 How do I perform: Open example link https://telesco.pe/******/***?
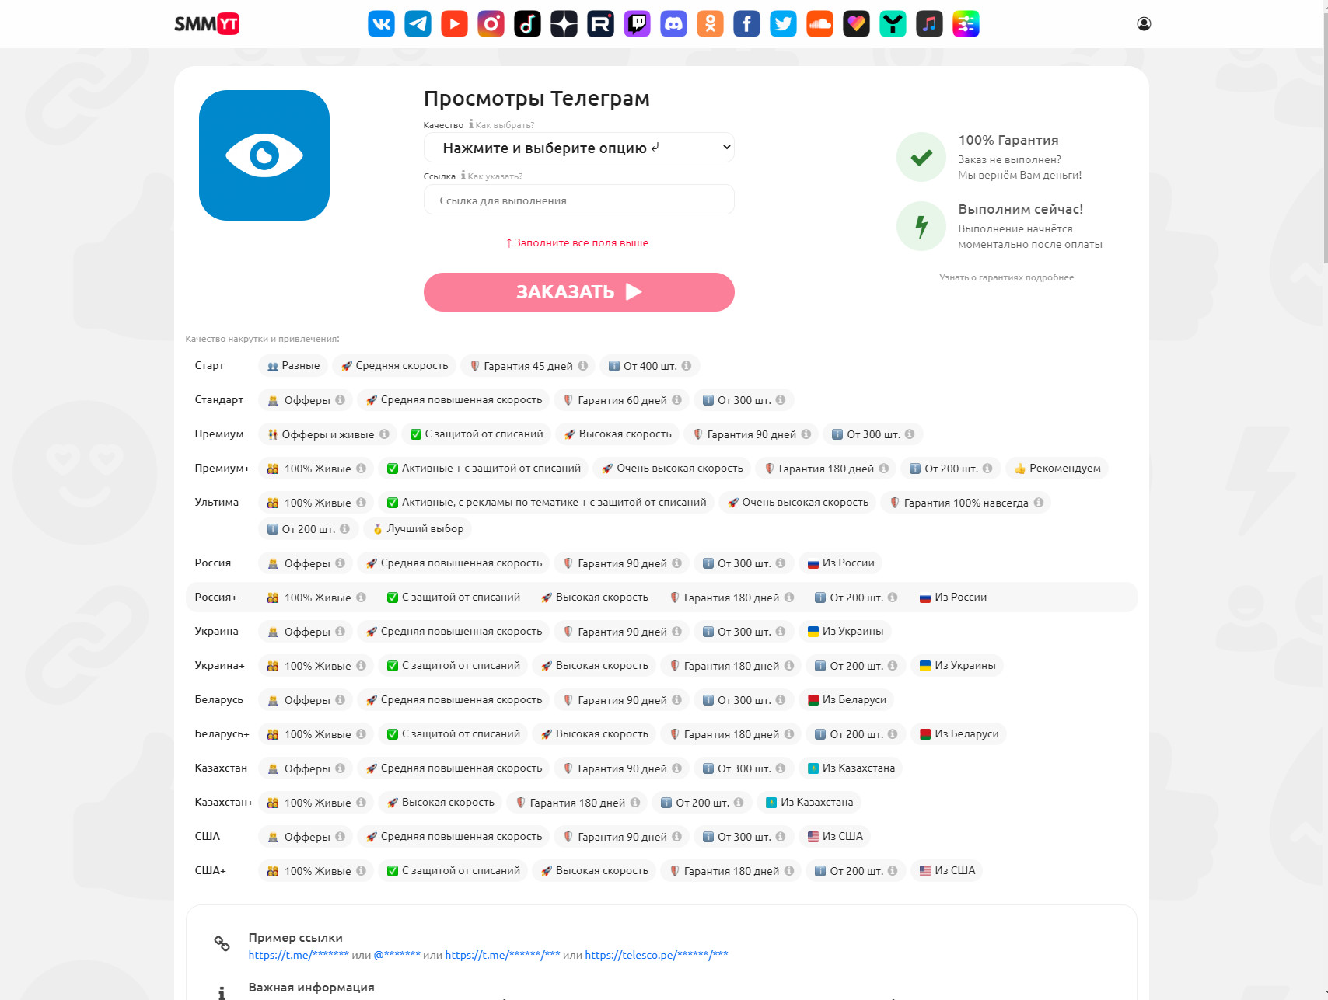(656, 955)
